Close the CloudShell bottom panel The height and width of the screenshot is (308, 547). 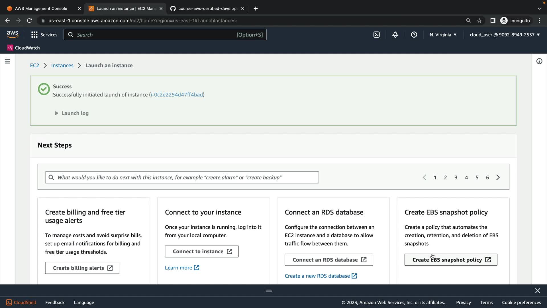537,291
